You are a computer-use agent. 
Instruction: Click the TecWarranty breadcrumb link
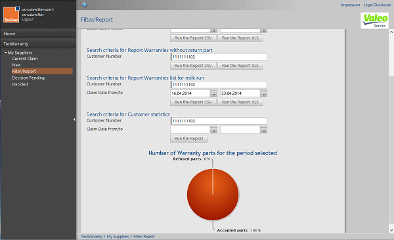[92, 237]
